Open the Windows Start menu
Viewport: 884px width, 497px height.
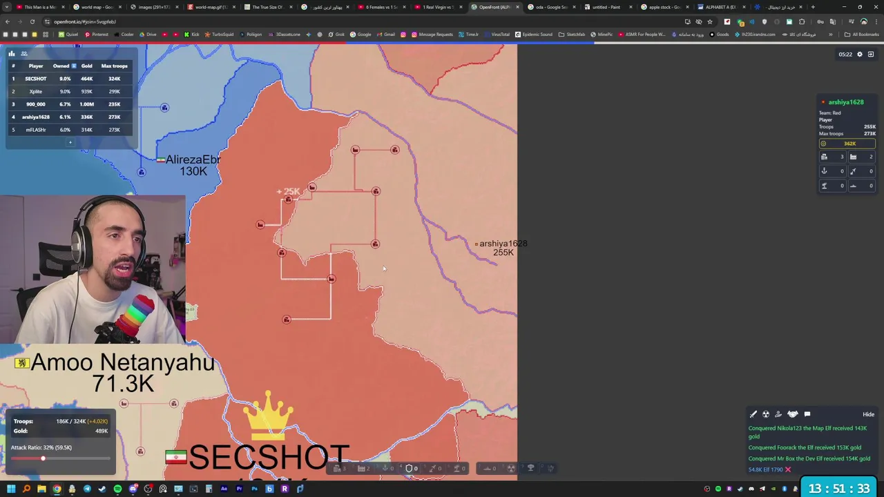pyautogui.click(x=11, y=489)
